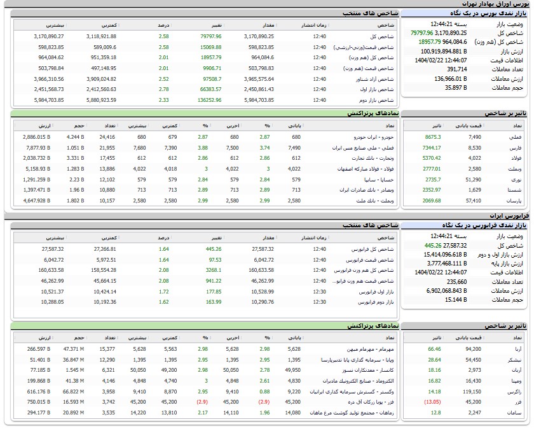Select فارس in bourse index-impact table
534x431 pixels.
point(516,148)
